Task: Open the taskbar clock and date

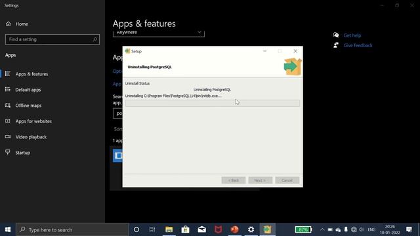Action: (390, 229)
